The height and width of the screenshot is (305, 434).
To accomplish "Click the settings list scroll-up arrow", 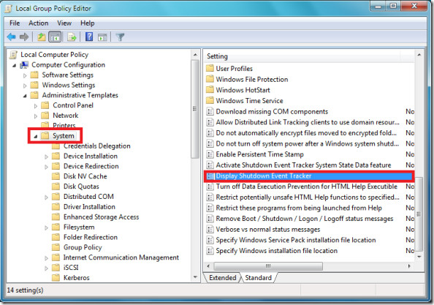I will tap(419, 55).
